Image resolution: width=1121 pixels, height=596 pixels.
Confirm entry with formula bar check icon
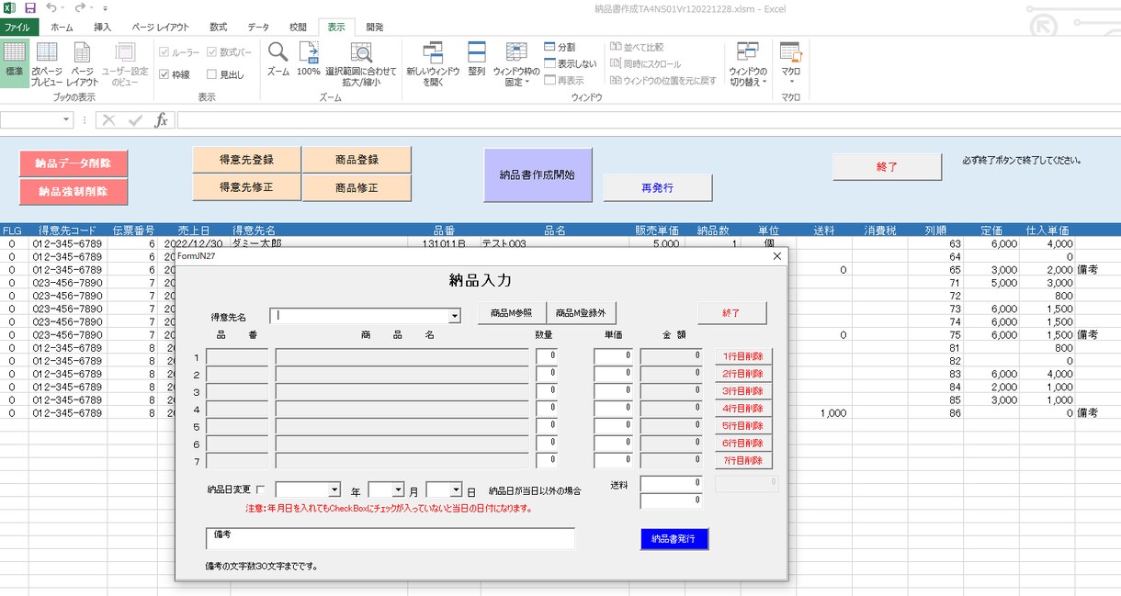pos(135,120)
